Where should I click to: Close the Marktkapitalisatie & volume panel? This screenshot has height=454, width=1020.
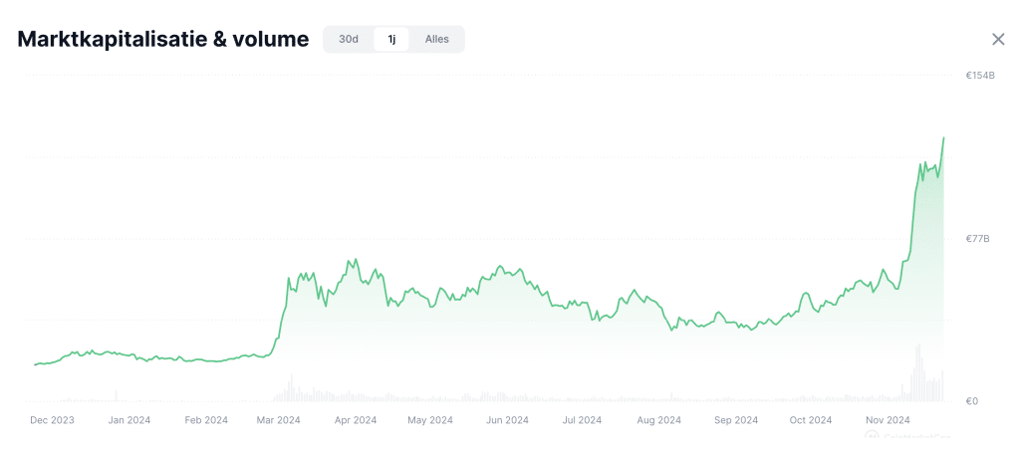pyautogui.click(x=998, y=39)
